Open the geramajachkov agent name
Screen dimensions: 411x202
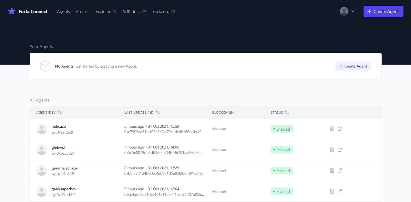[64, 168]
